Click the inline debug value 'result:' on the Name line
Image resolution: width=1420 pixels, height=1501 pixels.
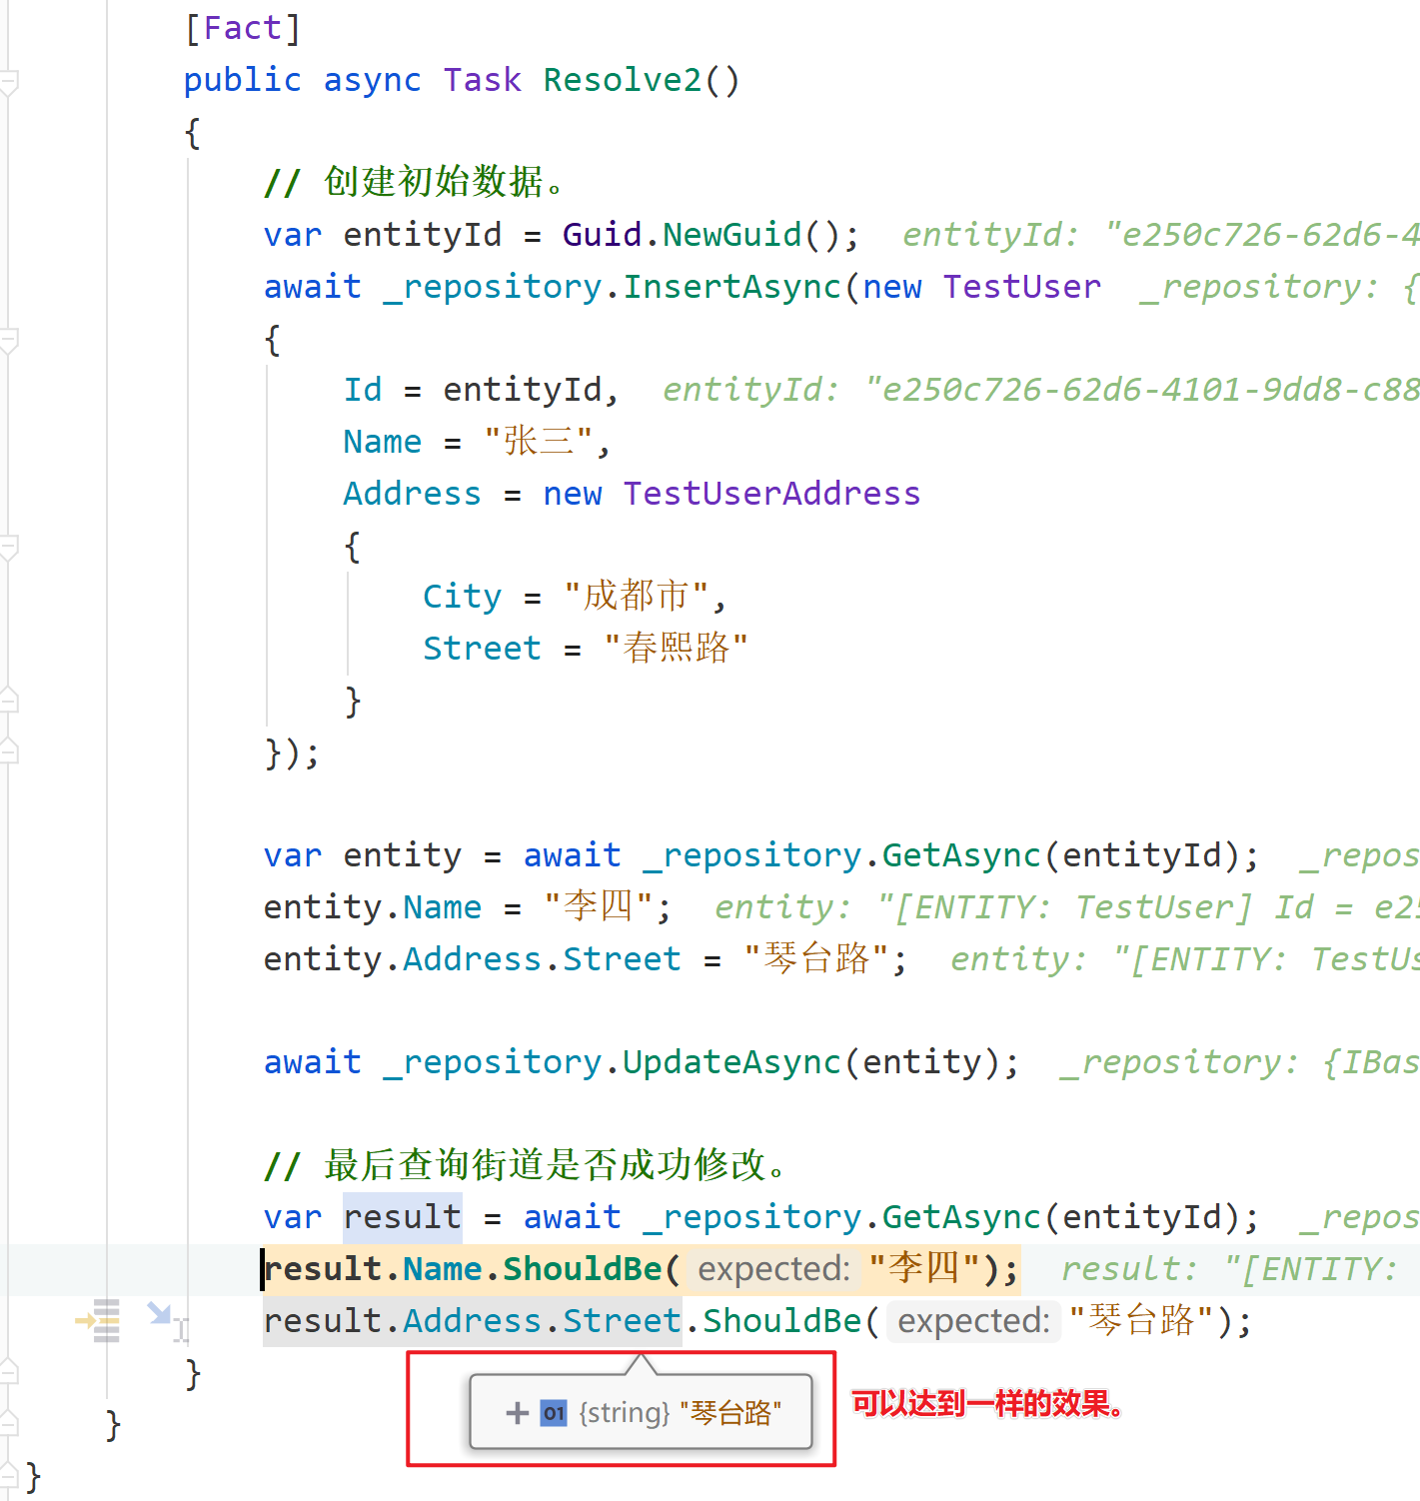[1129, 1269]
